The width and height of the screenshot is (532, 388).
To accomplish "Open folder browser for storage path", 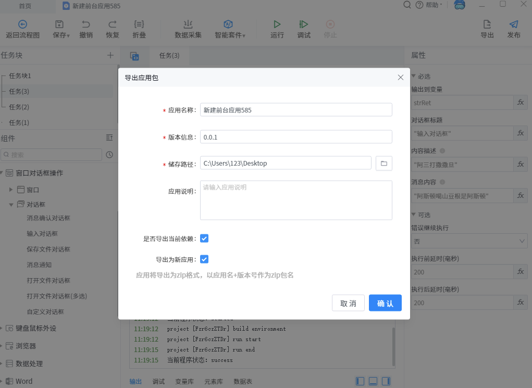I will click(x=384, y=164).
